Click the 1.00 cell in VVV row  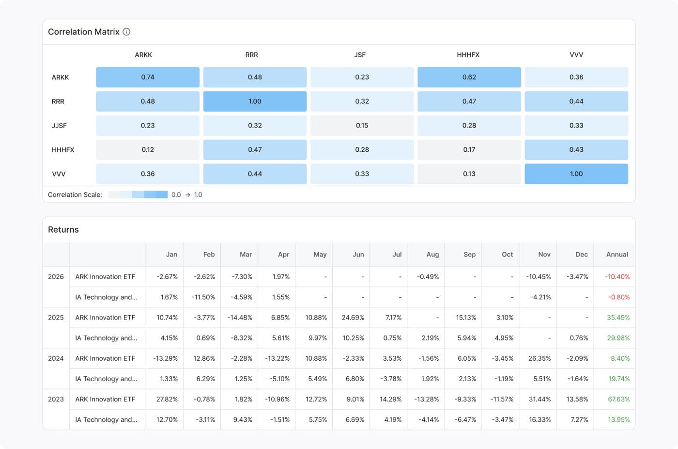pos(576,174)
